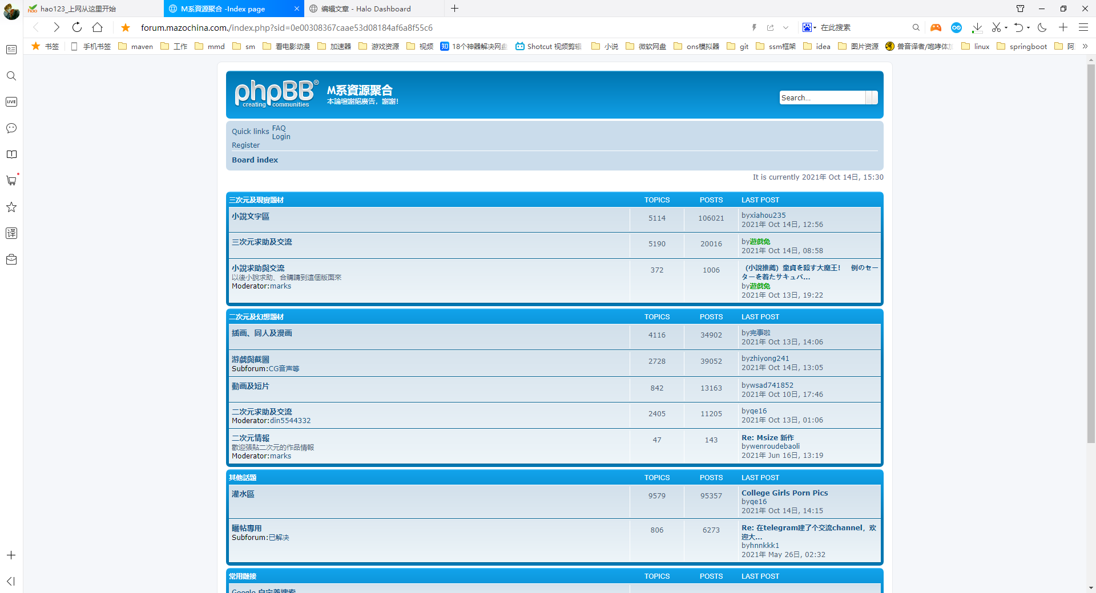The width and height of the screenshot is (1096, 593).
Task: Open 三次元求助及交流 forum
Action: tap(261, 242)
